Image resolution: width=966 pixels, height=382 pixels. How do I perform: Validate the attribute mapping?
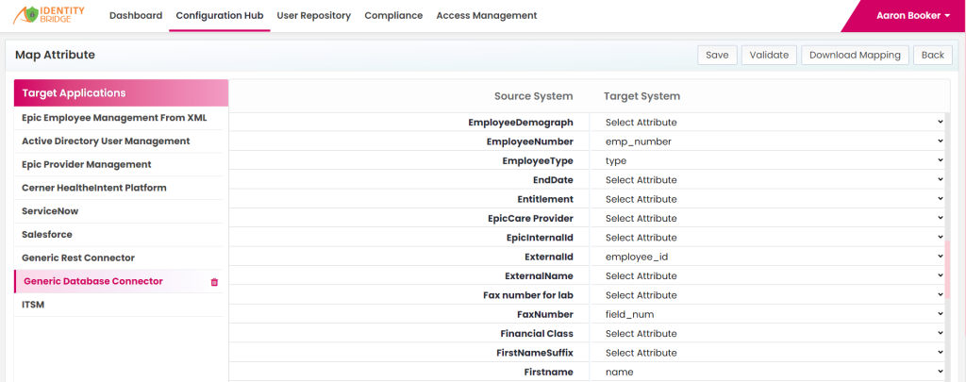pos(769,55)
